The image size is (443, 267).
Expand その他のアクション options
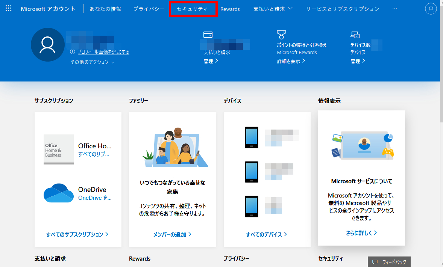pyautogui.click(x=93, y=62)
